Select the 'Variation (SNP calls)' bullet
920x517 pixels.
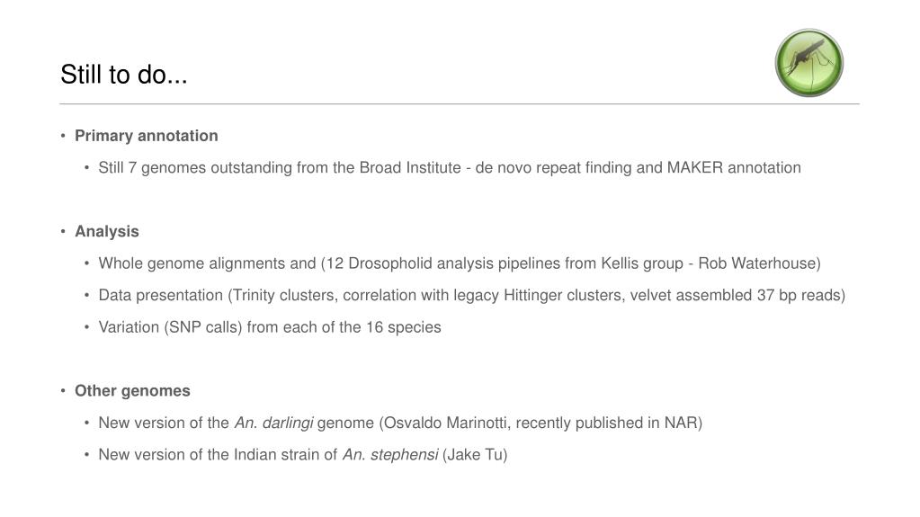click(269, 327)
